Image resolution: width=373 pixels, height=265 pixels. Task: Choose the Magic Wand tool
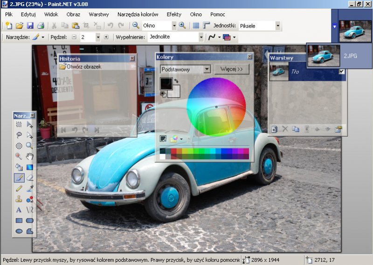19,156
